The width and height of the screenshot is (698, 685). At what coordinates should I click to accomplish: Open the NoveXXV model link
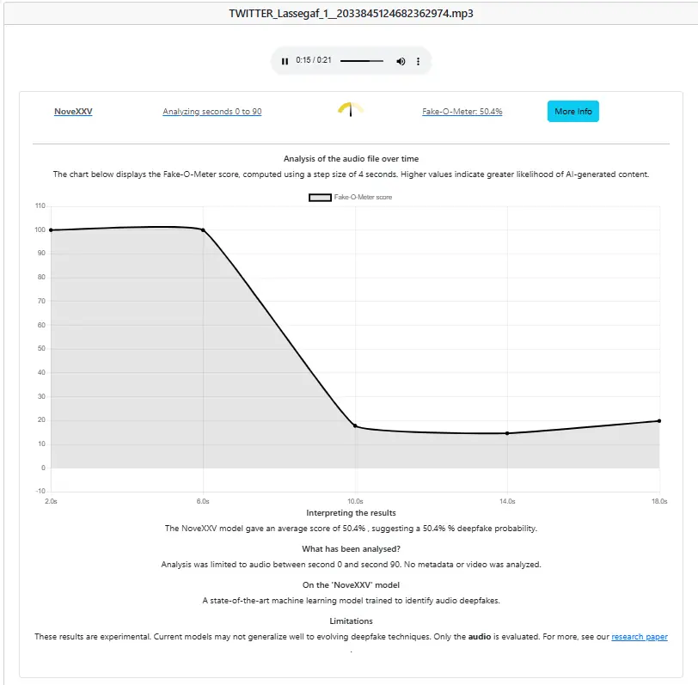(x=73, y=112)
